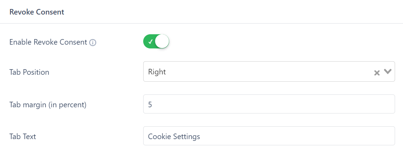Click the Tab margin (in percent) label
This screenshot has height=164, width=403.
click(48, 104)
